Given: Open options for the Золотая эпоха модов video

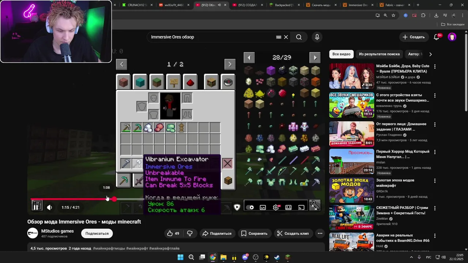Looking at the screenshot, I should coord(435,181).
